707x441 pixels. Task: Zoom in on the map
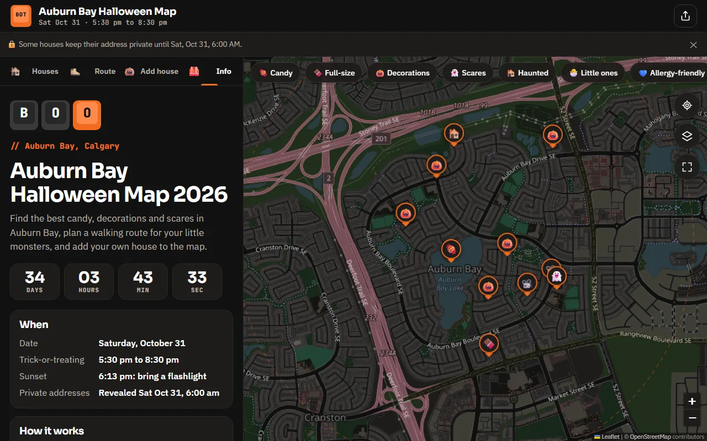tap(692, 401)
